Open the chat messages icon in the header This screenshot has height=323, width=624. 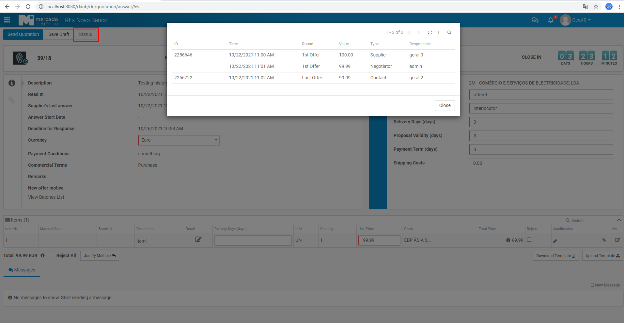pos(535,20)
